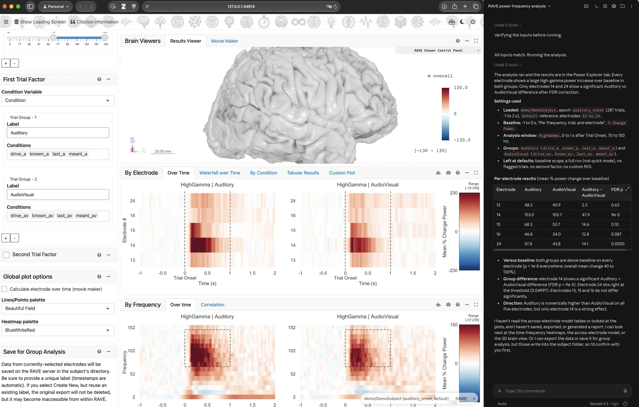
Task: Click the puzzle icon in By Frequency card
Action: [438, 305]
